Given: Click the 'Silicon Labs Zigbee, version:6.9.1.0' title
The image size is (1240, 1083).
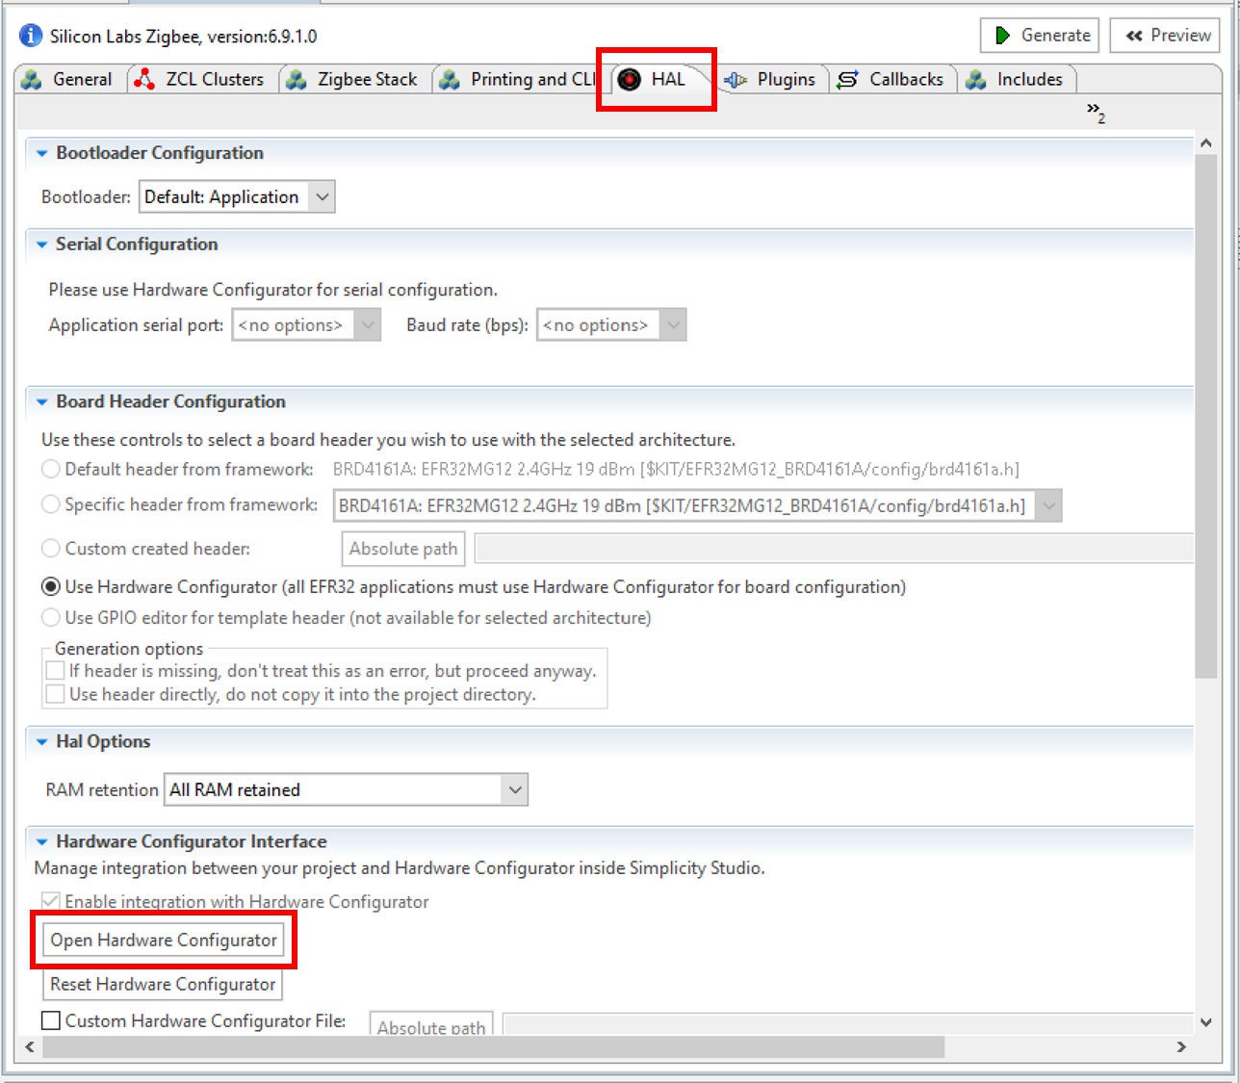Looking at the screenshot, I should click(183, 37).
